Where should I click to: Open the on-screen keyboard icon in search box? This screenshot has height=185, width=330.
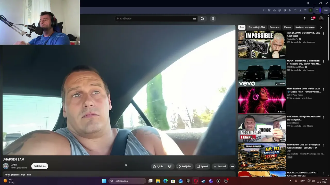click(x=194, y=18)
